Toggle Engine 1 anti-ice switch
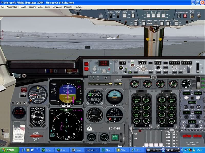Screen dimensions: 205x153 click(148, 16)
